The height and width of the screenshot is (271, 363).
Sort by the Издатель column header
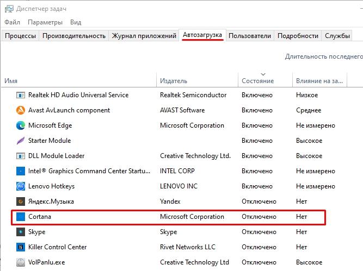[x=197, y=81]
